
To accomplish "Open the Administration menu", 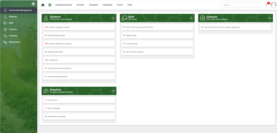I will coord(63,5).
